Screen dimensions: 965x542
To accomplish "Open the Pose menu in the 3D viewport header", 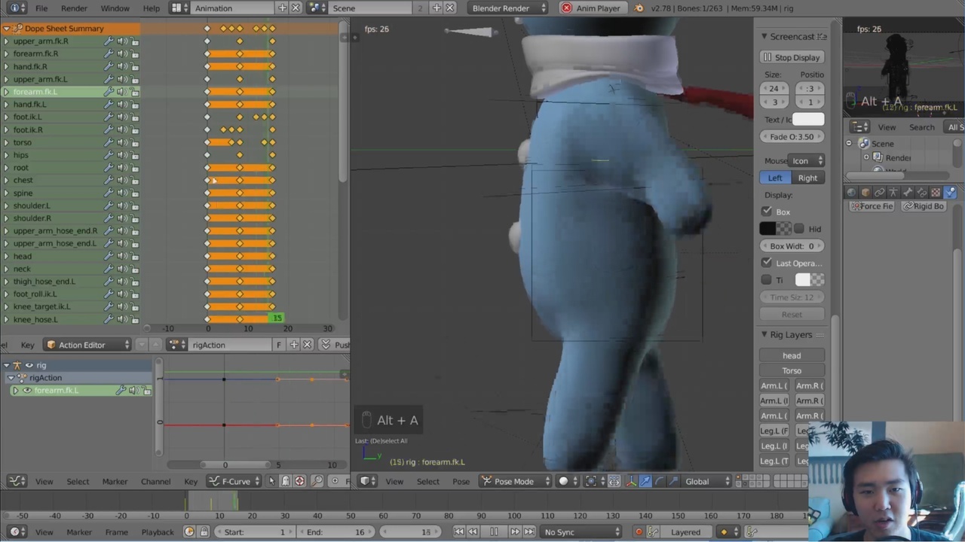I will (461, 481).
